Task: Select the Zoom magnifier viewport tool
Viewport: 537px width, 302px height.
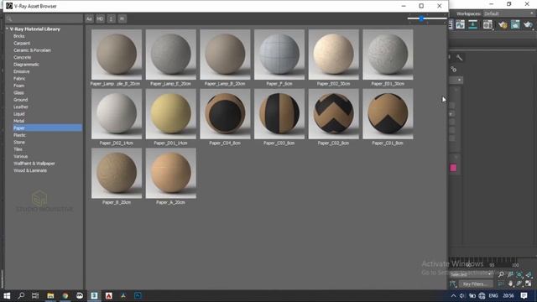Action: (x=501, y=274)
